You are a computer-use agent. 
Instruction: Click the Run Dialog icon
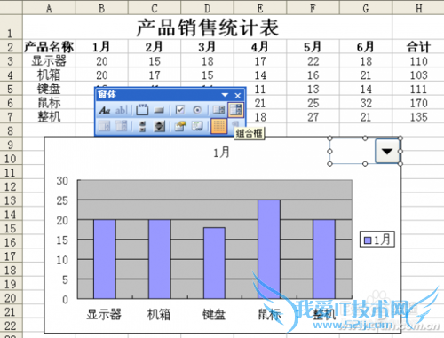236,123
